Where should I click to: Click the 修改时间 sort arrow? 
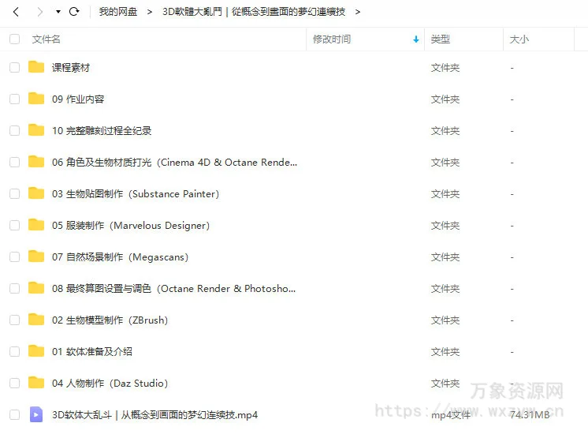416,39
